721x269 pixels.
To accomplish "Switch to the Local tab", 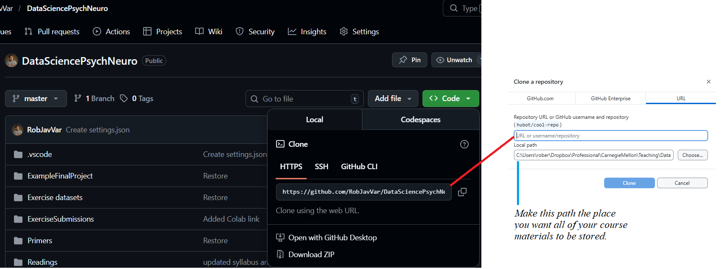I will (x=315, y=120).
